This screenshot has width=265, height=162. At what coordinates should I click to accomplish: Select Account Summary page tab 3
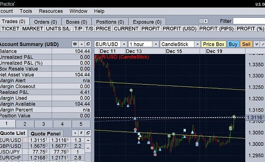43,124
